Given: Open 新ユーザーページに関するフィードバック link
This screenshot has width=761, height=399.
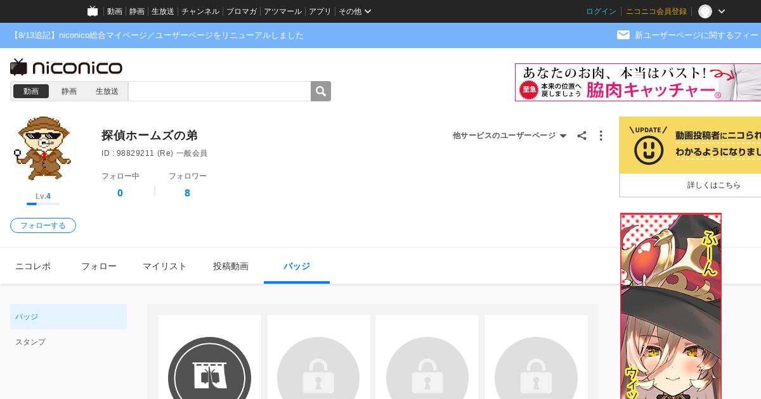Looking at the screenshot, I should pos(697,35).
